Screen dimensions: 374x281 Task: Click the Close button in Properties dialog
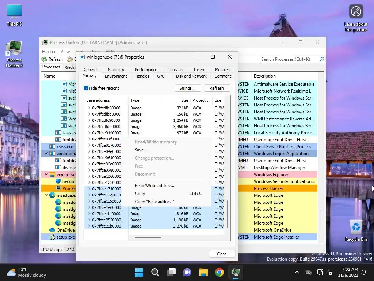pyautogui.click(x=222, y=254)
